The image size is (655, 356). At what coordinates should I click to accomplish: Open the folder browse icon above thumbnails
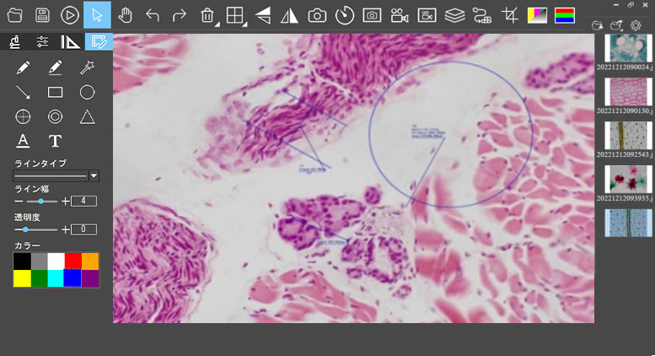pyautogui.click(x=598, y=25)
